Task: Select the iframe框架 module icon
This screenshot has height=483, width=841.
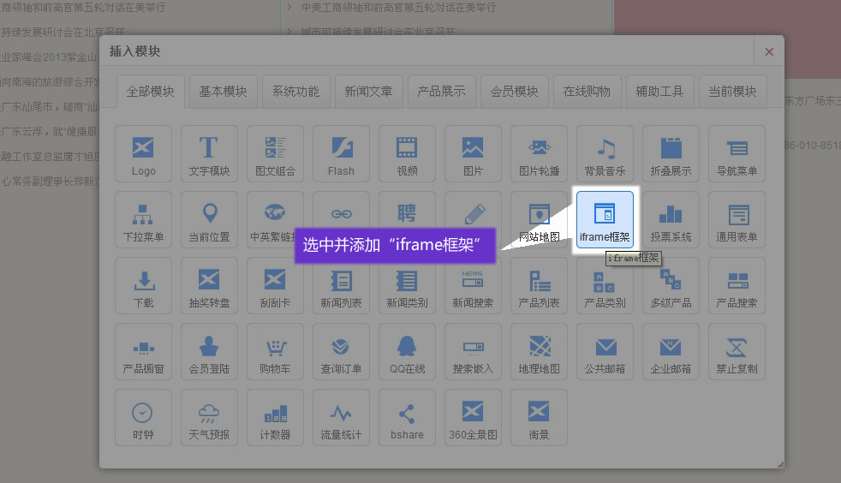Action: coord(605,219)
